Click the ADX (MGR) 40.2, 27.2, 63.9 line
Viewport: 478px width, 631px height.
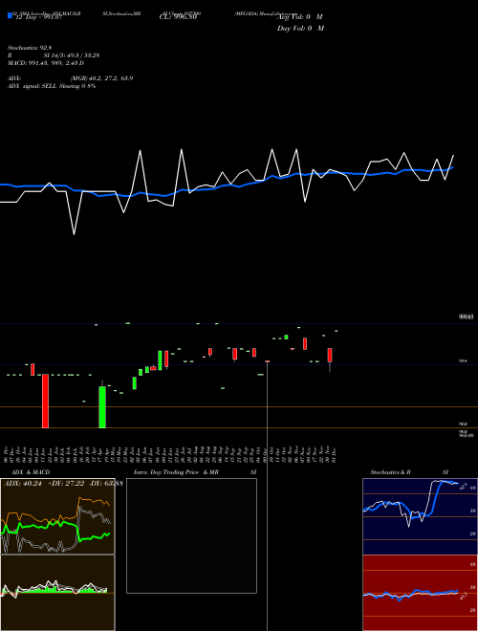coord(71,78)
